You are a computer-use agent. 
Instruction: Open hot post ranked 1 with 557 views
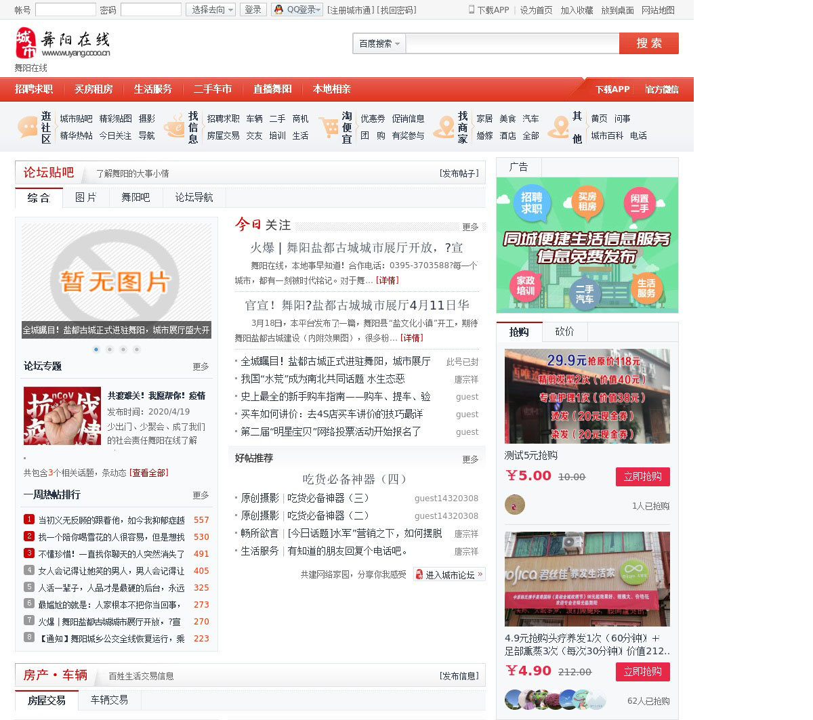[x=111, y=520]
